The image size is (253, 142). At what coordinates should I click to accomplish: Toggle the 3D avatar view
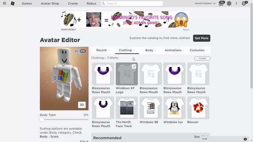tap(82, 105)
